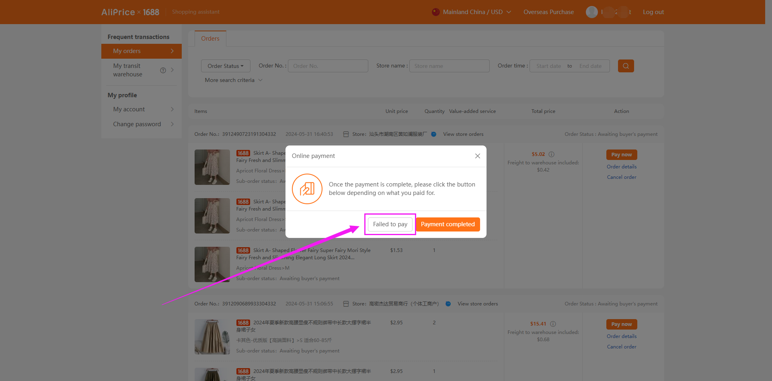Open My orders in sidebar
This screenshot has height=381, width=772.
point(142,51)
